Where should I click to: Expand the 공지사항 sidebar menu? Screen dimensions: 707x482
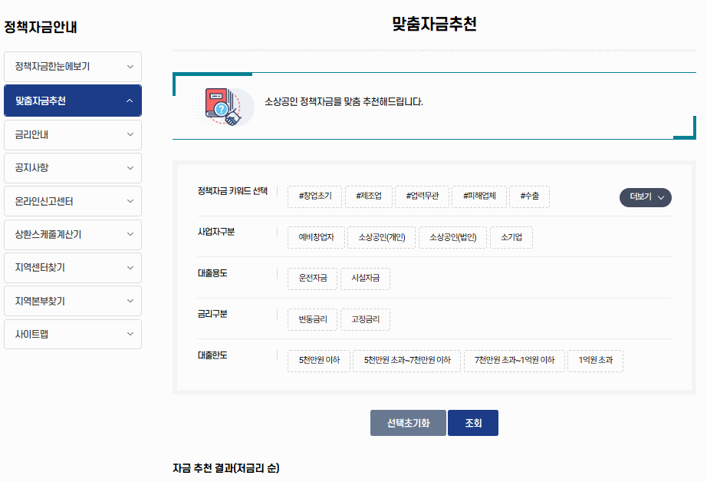click(72, 167)
